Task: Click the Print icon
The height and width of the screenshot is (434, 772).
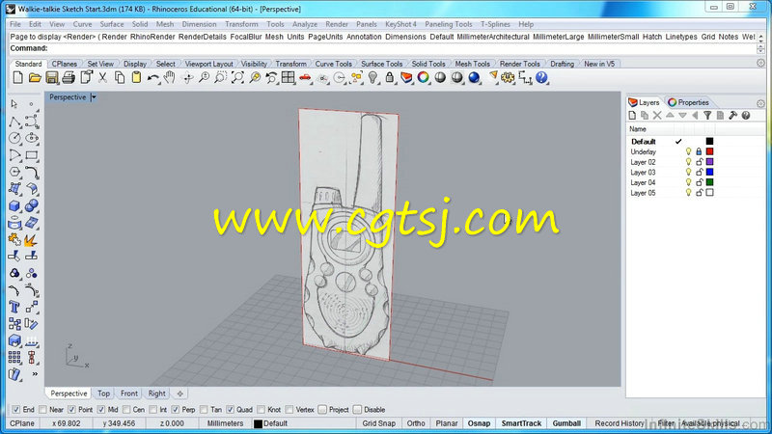Action: 69,78
